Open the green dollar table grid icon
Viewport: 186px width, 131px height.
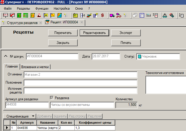26,15
